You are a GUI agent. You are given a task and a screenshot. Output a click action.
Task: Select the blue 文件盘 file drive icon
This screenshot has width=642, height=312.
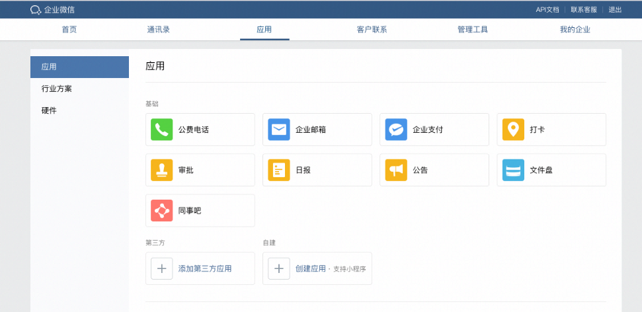tap(513, 170)
